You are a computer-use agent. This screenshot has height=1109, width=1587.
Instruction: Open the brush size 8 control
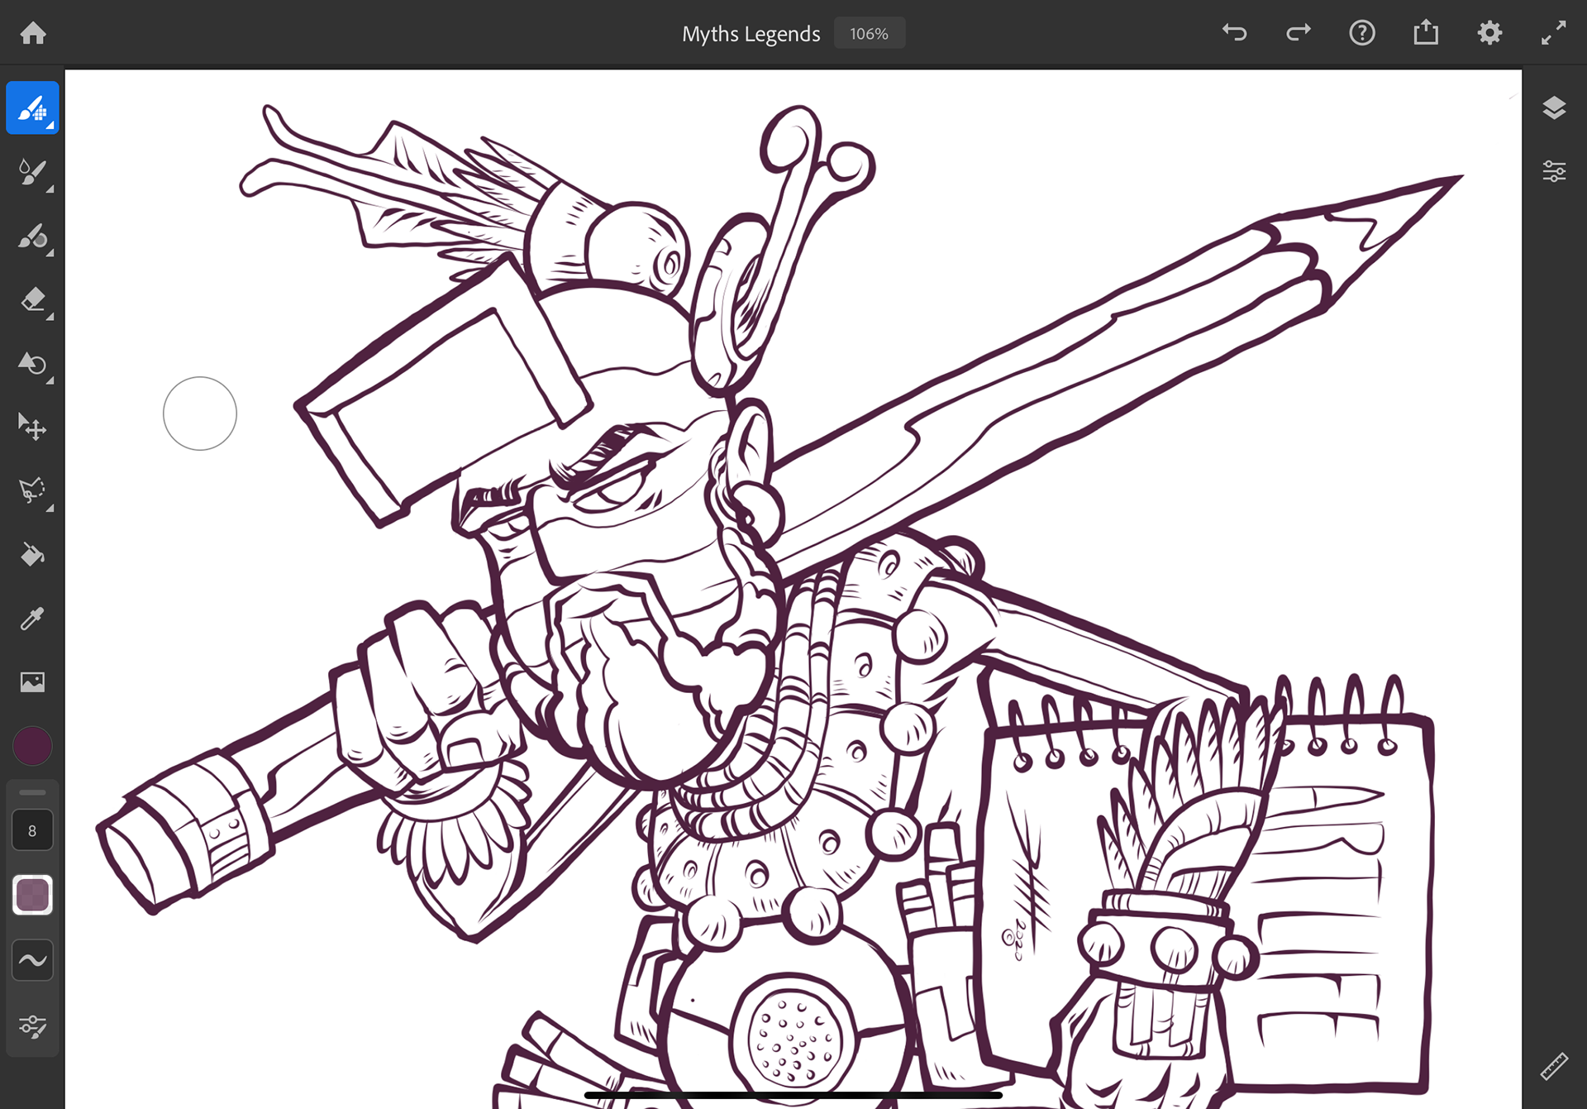[x=32, y=830]
